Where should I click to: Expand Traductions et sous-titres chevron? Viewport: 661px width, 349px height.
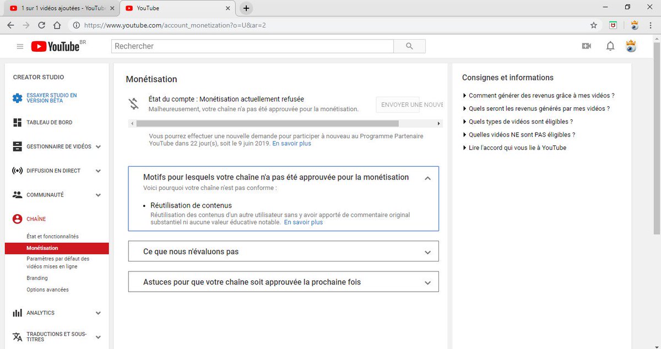[x=98, y=337]
